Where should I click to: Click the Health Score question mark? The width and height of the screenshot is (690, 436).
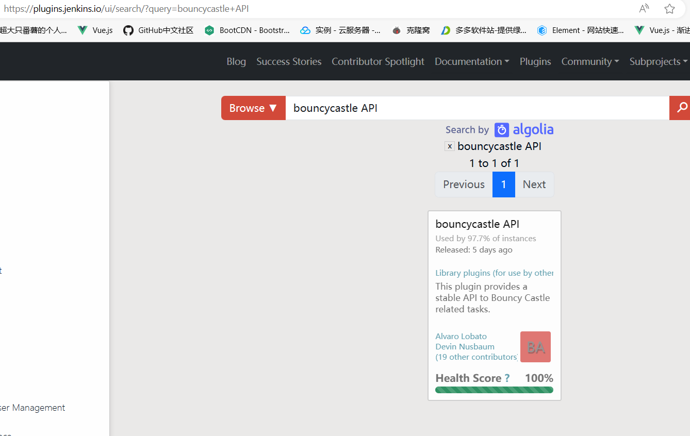coord(507,378)
